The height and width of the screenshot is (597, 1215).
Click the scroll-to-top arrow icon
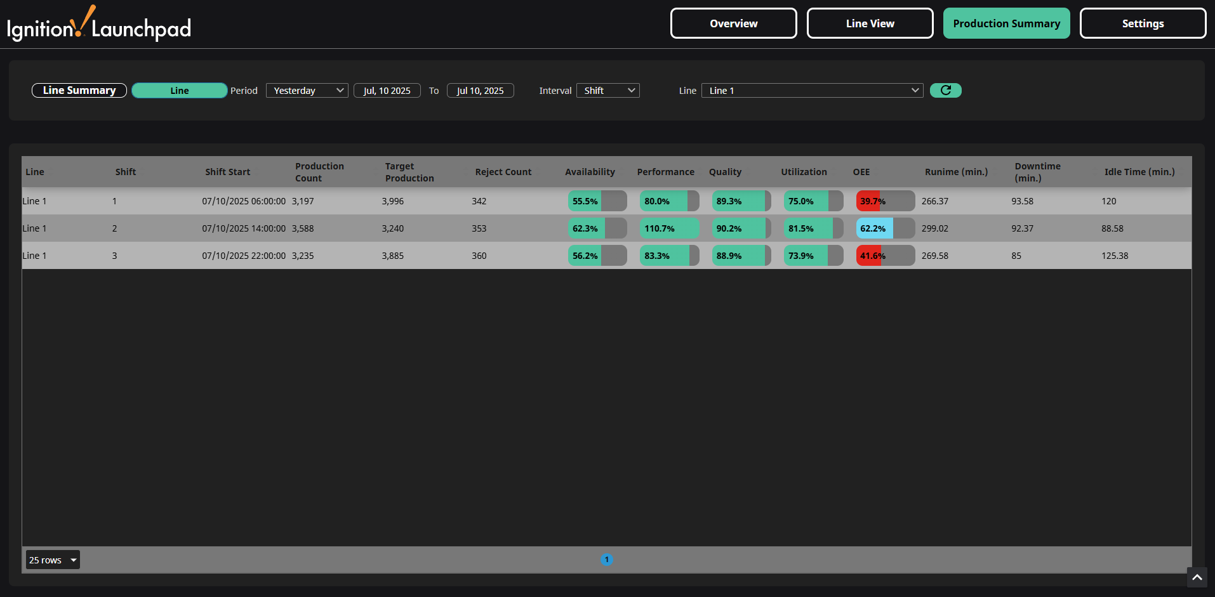pos(1197,577)
